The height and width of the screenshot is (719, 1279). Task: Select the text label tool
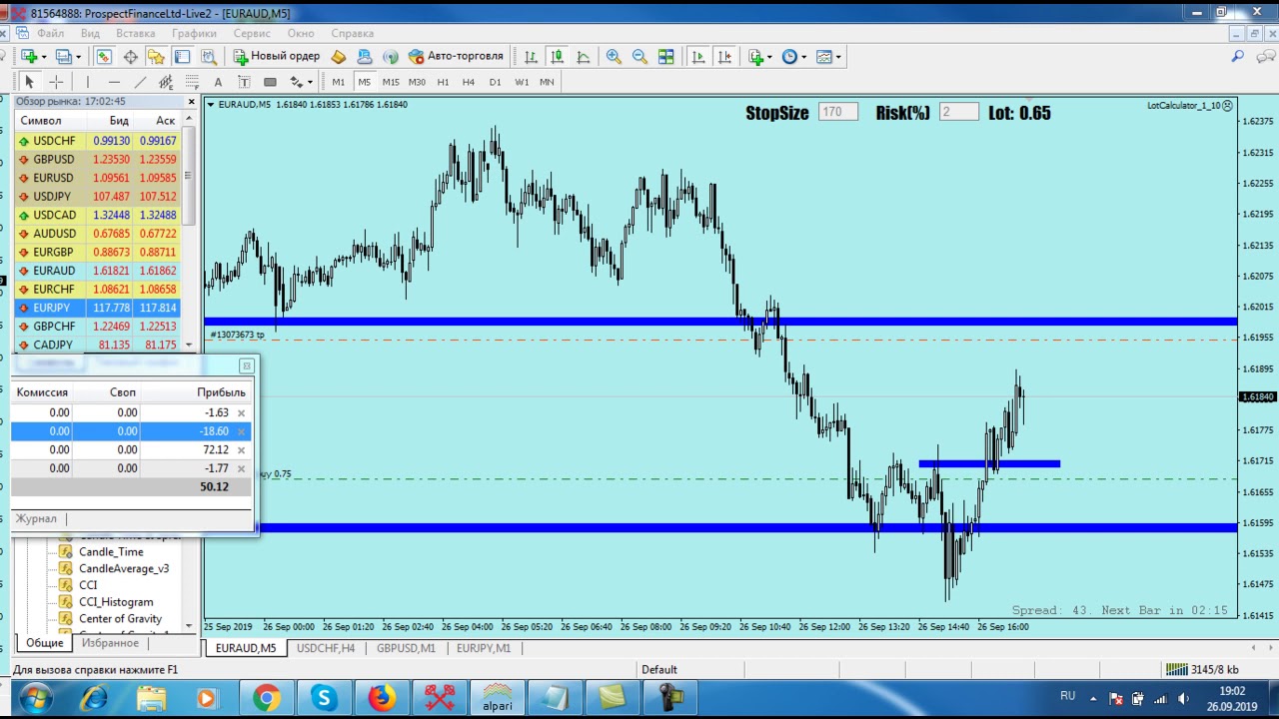(244, 82)
